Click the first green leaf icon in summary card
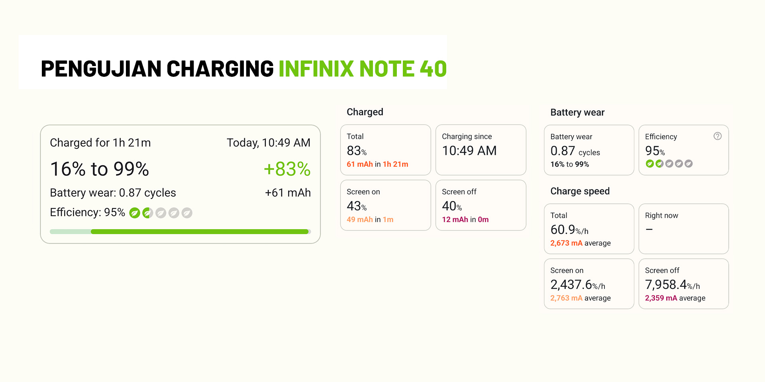Viewport: 765px width, 382px height. [135, 213]
